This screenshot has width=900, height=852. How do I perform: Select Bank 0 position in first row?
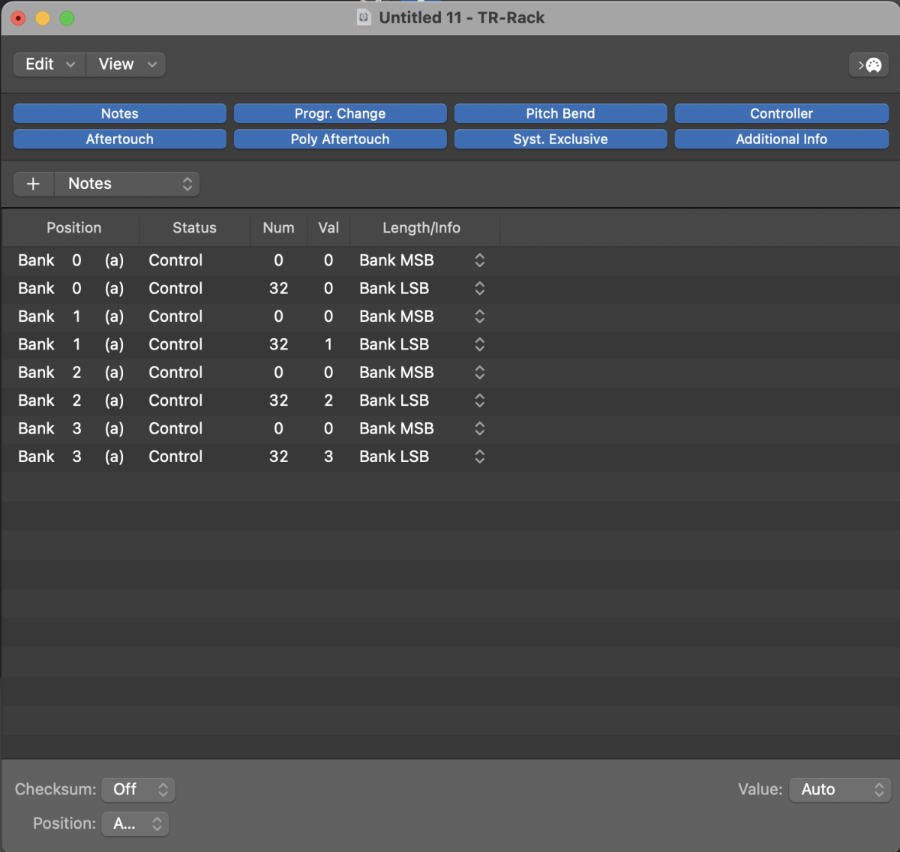click(x=71, y=260)
